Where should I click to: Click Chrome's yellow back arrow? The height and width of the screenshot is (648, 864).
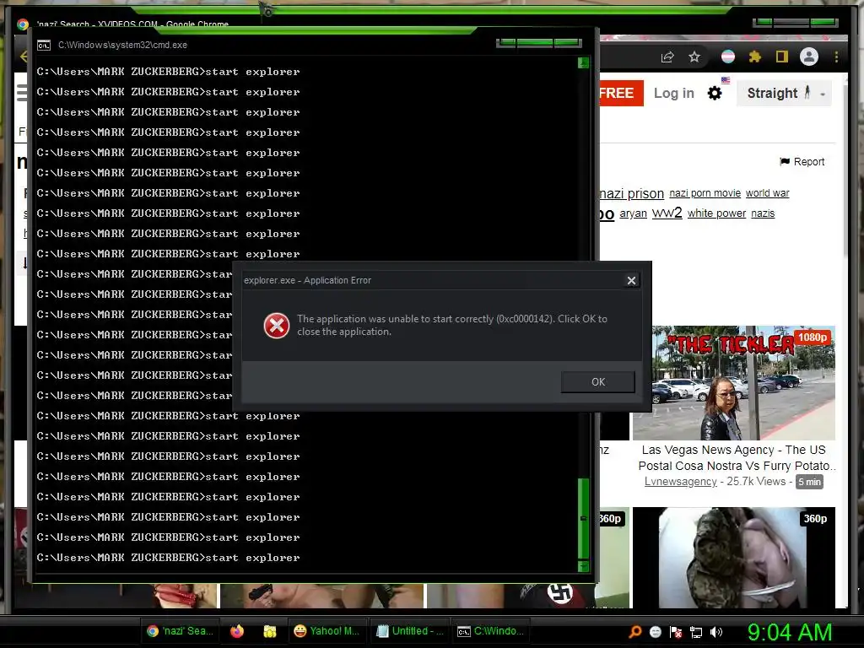point(23,57)
